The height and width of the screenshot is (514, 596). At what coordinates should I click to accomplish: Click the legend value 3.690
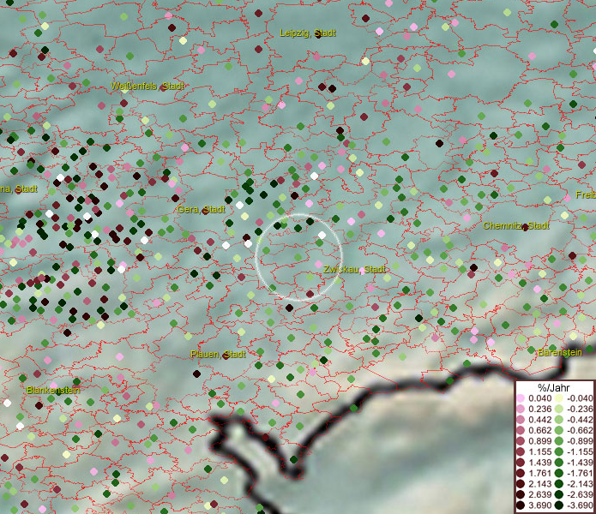click(540, 505)
